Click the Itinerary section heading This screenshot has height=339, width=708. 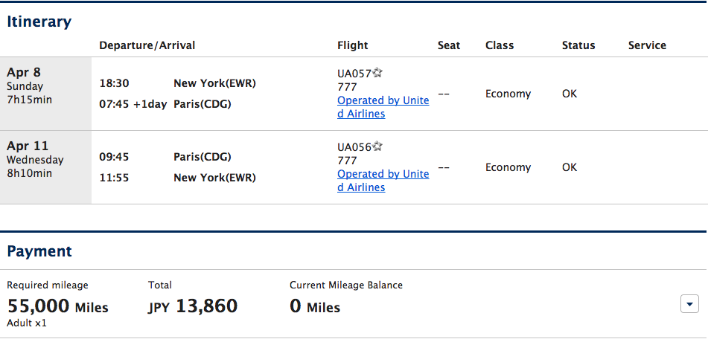pos(39,22)
